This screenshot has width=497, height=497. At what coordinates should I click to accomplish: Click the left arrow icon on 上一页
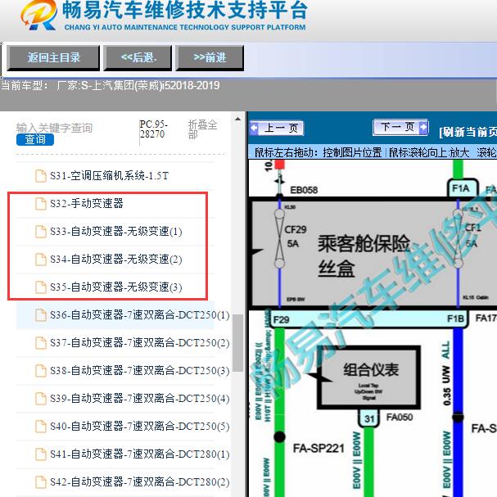point(254,129)
